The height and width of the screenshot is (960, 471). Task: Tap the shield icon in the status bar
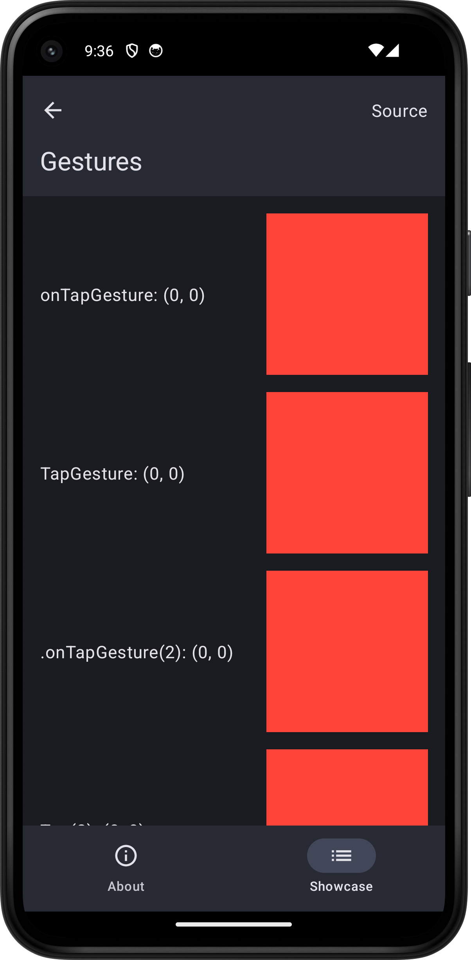[131, 51]
